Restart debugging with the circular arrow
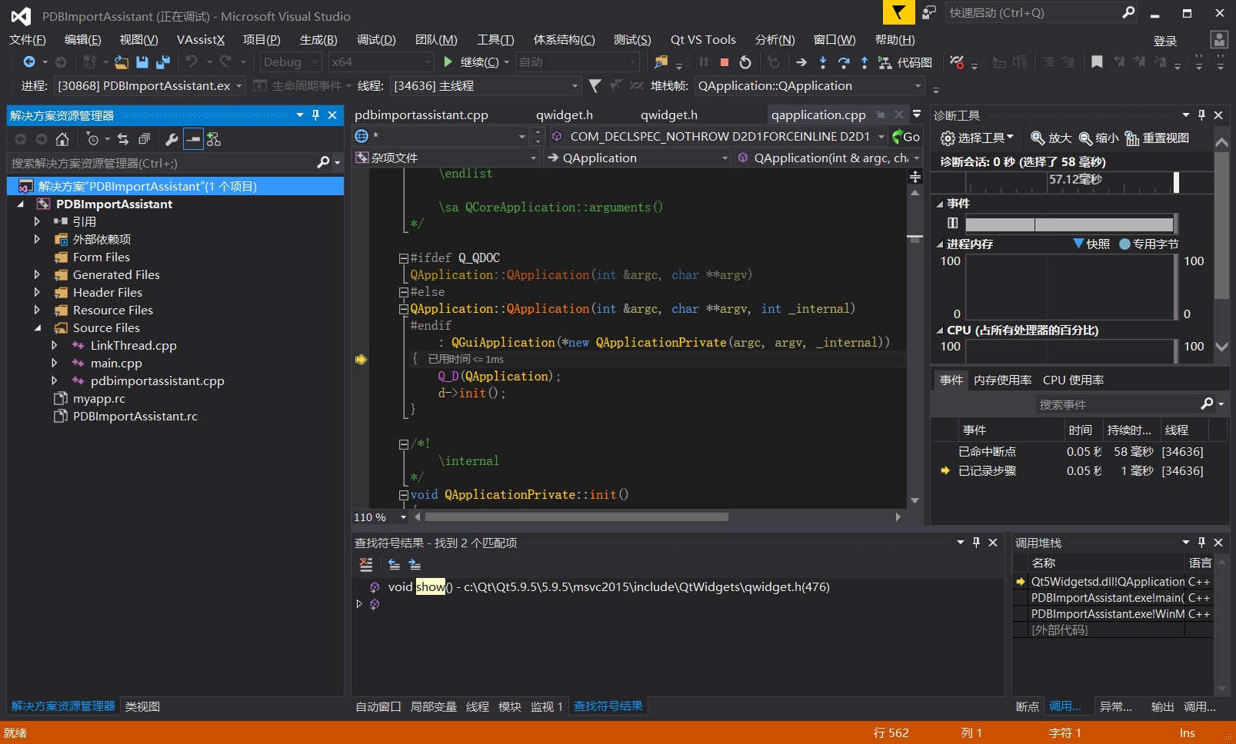Image resolution: width=1236 pixels, height=744 pixels. [745, 62]
